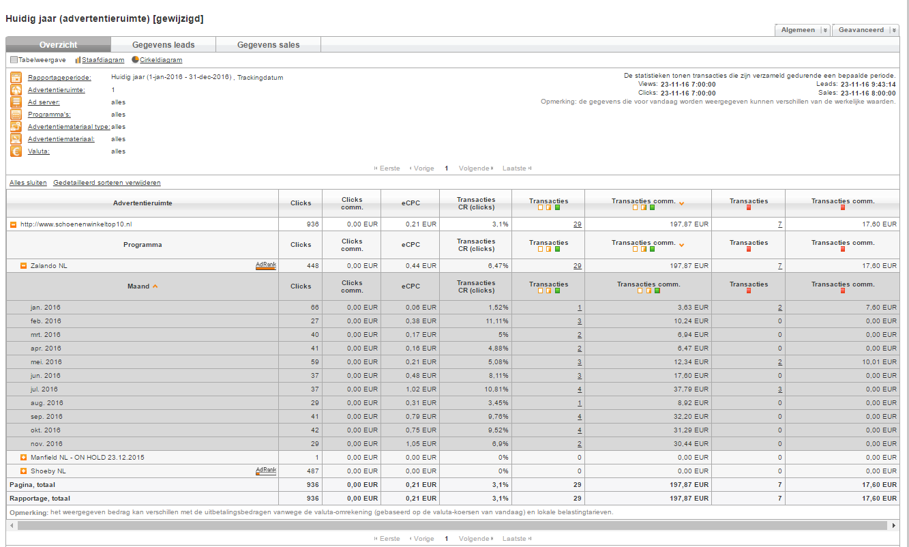Open the Staafdiagram view link
This screenshot has height=547, width=909.
(x=103, y=60)
